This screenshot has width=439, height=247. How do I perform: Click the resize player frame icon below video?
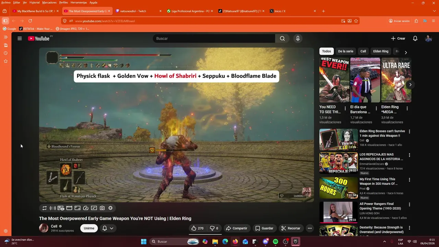coord(78,208)
